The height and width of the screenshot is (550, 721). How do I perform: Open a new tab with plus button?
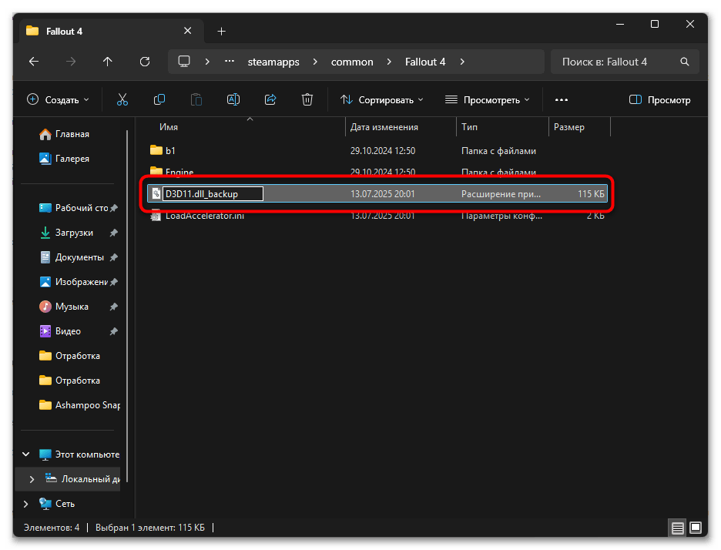222,31
